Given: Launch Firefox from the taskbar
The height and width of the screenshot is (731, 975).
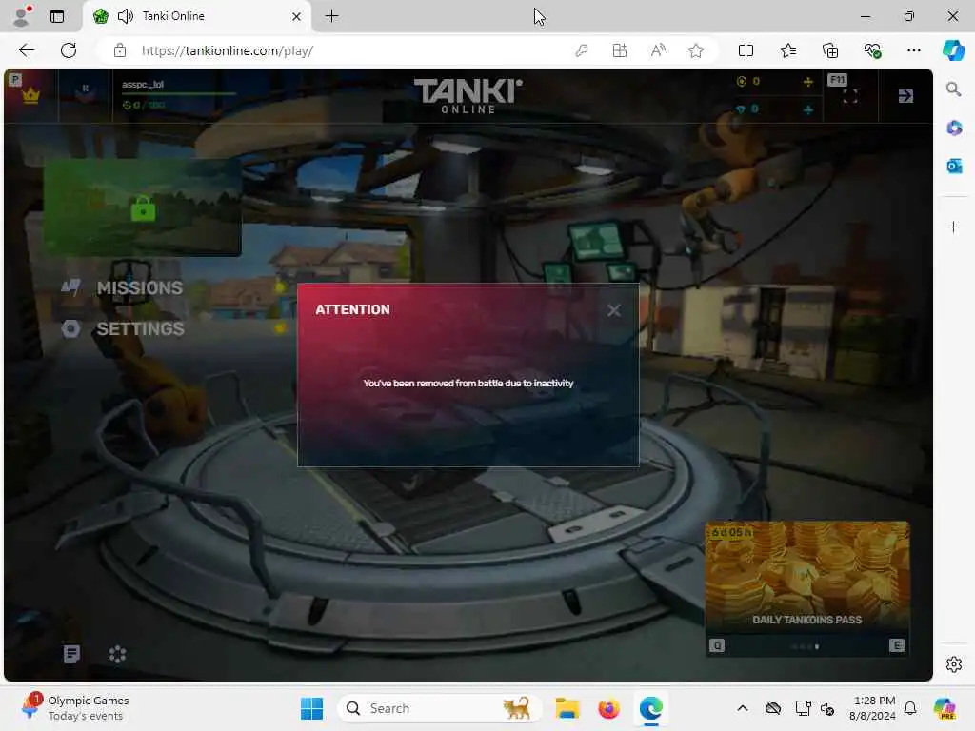Looking at the screenshot, I should pyautogui.click(x=608, y=708).
